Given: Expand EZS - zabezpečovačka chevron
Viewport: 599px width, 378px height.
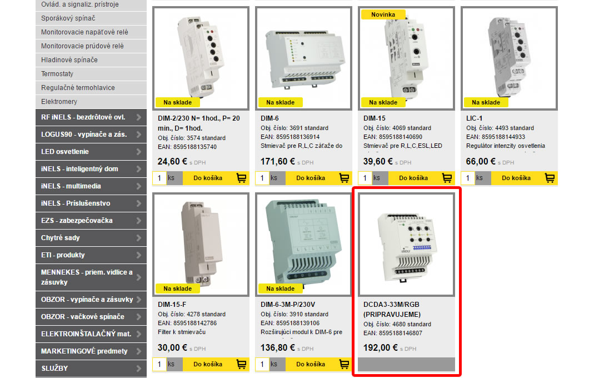Looking at the screenshot, I should (x=139, y=221).
